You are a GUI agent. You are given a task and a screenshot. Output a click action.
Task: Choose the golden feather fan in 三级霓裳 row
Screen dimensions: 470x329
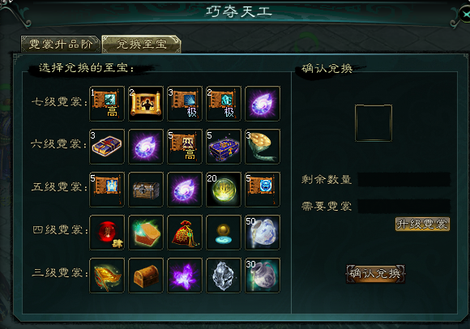(x=107, y=275)
